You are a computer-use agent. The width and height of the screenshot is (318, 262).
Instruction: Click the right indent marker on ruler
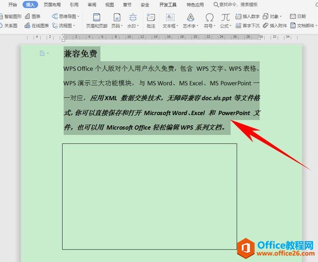(259, 38)
